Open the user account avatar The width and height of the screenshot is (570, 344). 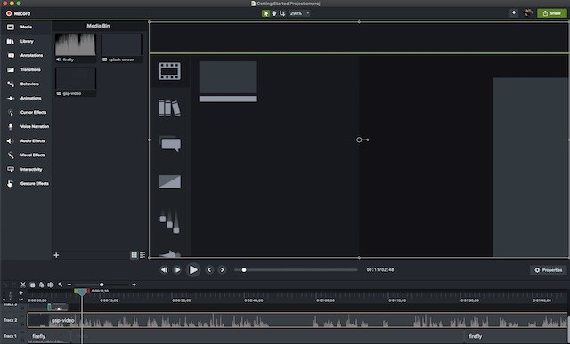pos(528,13)
